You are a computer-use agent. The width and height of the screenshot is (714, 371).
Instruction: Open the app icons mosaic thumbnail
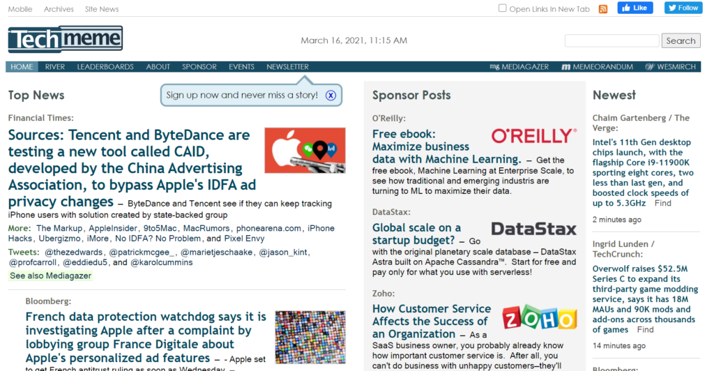(310, 338)
